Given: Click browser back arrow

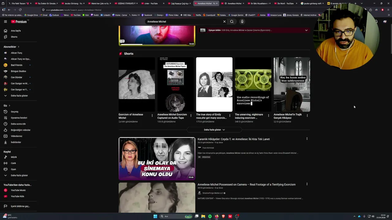Looking at the screenshot, I should click(x=9, y=10).
